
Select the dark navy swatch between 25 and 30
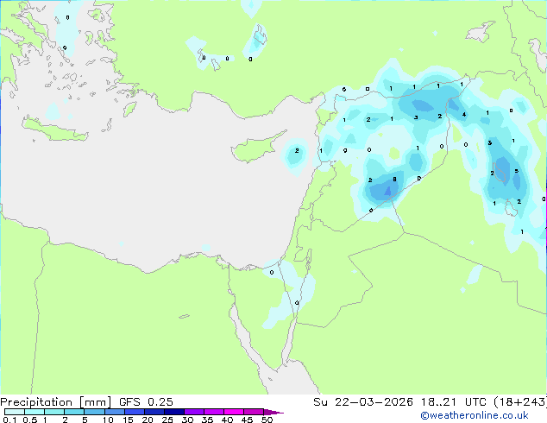(173, 412)
